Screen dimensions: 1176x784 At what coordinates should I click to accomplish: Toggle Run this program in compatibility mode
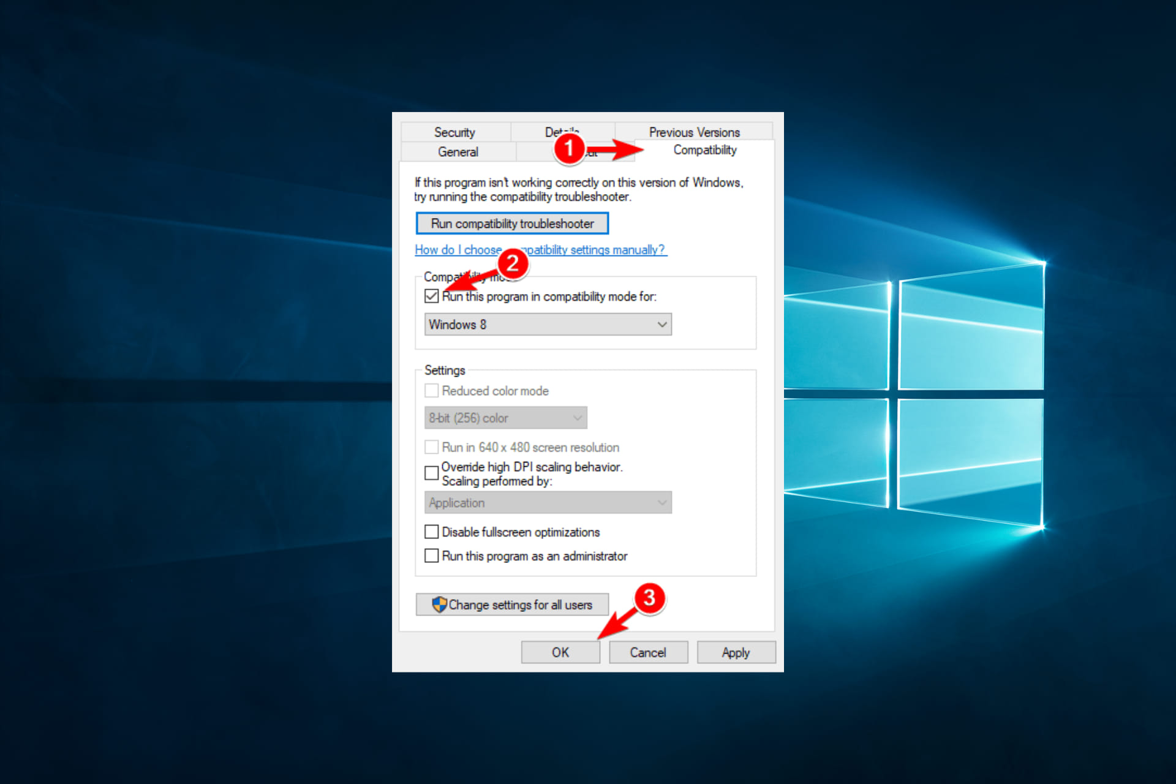point(432,296)
